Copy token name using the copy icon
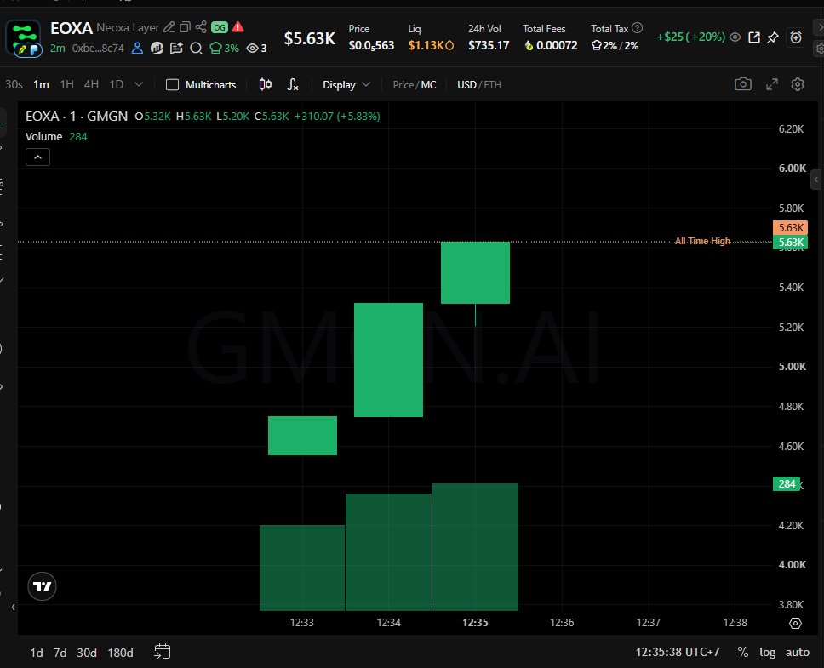The width and height of the screenshot is (824, 668). click(x=185, y=27)
